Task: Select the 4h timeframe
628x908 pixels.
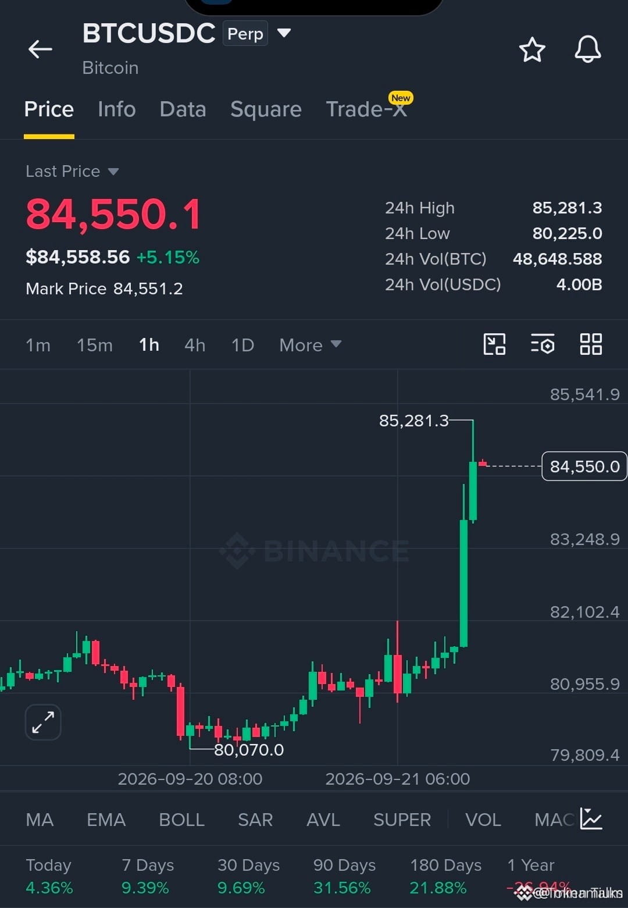Action: [x=195, y=345]
